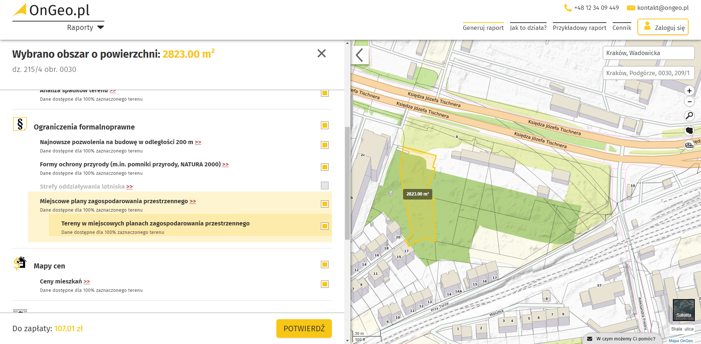
Task: Open Jak to działa? menu item
Action: [x=528, y=28]
